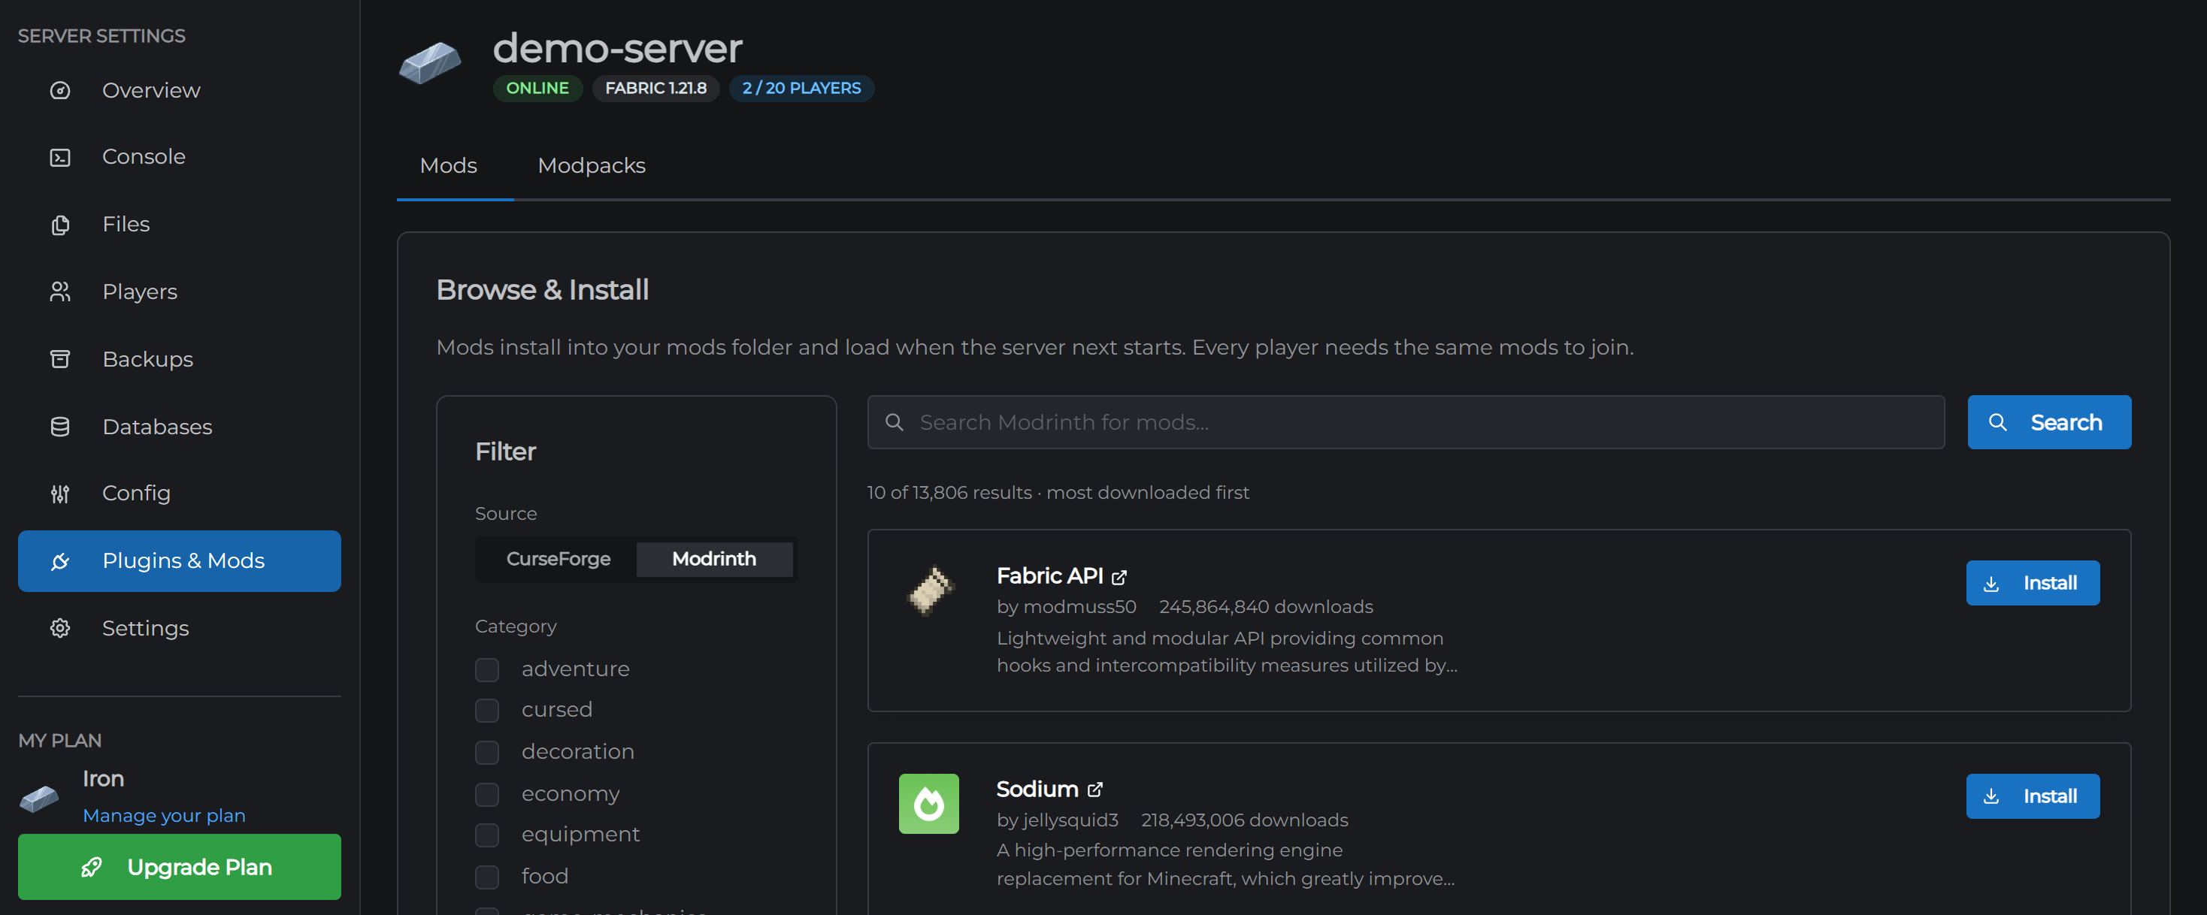The width and height of the screenshot is (2207, 915).
Task: Check the equipment category checkbox
Action: [486, 835]
